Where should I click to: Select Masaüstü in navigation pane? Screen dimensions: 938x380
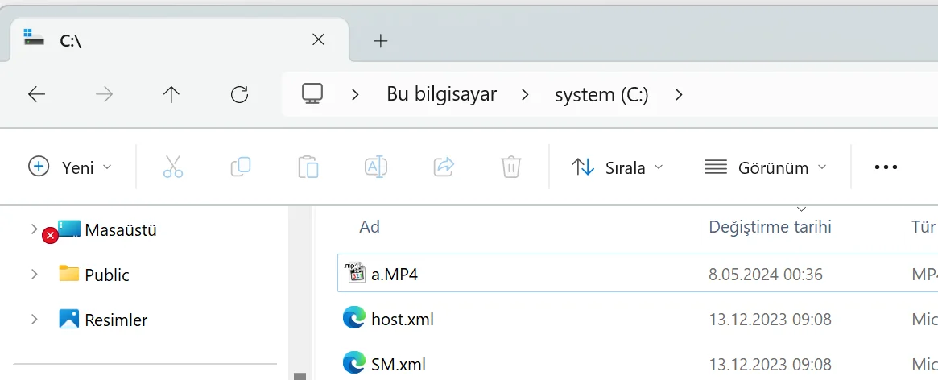click(121, 229)
